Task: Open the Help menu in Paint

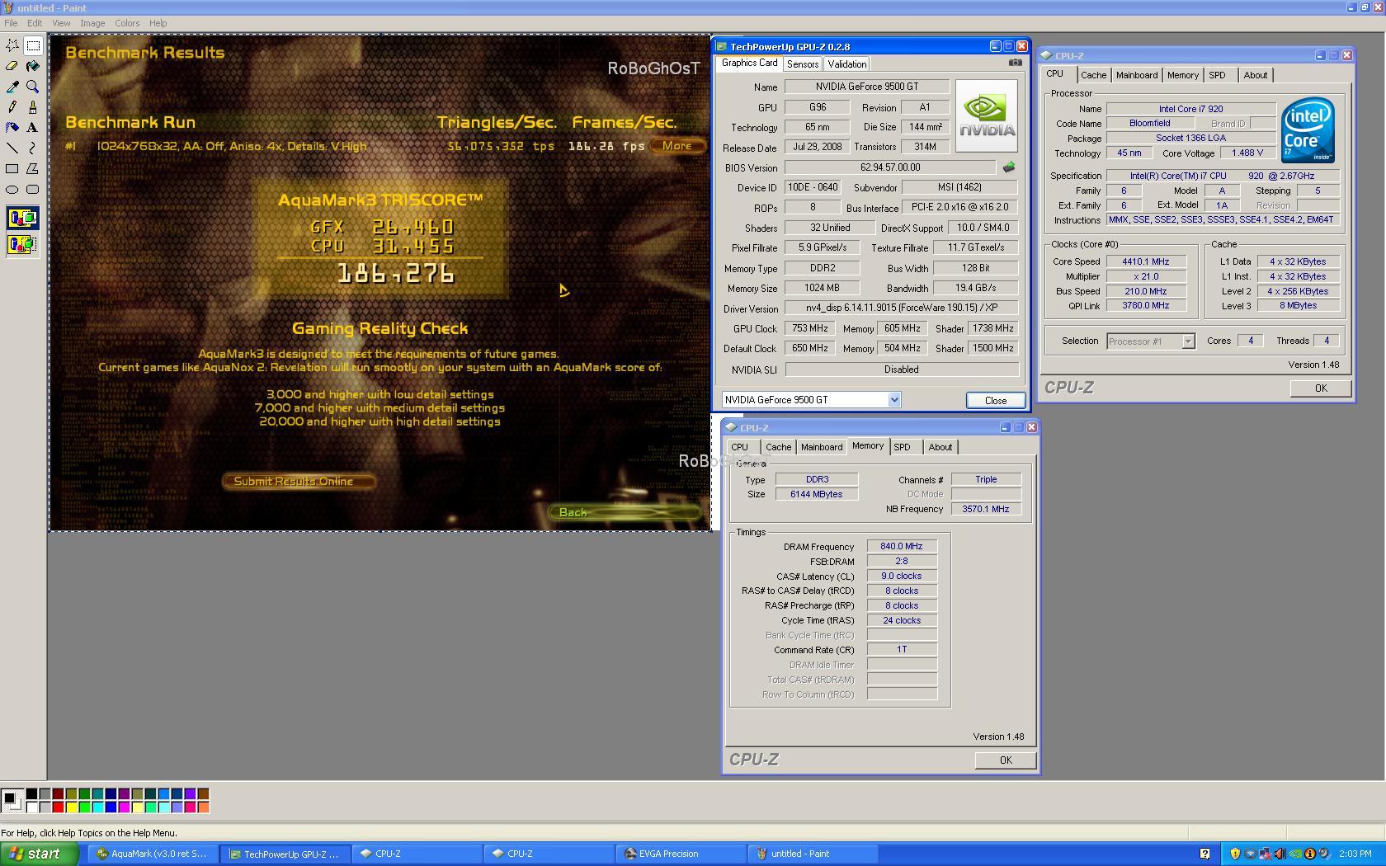Action: click(158, 23)
